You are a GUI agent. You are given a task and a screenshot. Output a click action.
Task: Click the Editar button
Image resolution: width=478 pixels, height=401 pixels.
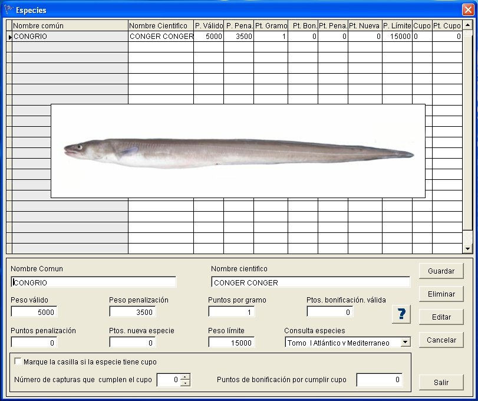[441, 317]
